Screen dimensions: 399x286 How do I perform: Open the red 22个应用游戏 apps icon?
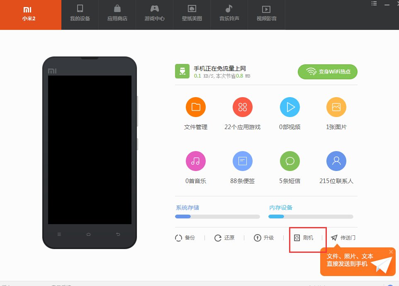coord(243,107)
